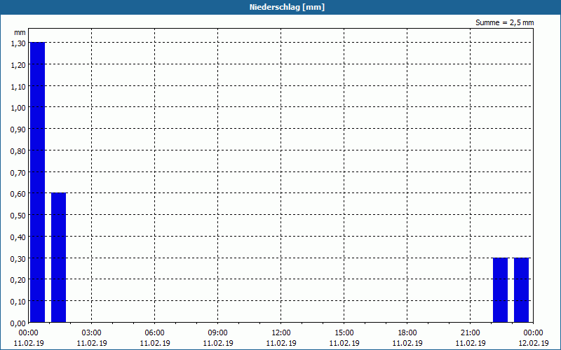This screenshot has width=561, height=350.
Task: Click the 'mm' unit label above the axis
Action: click(x=20, y=32)
